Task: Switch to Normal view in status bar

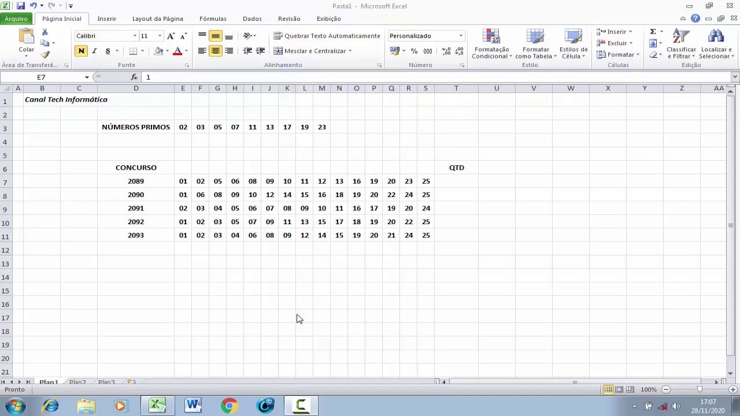Action: (x=608, y=389)
